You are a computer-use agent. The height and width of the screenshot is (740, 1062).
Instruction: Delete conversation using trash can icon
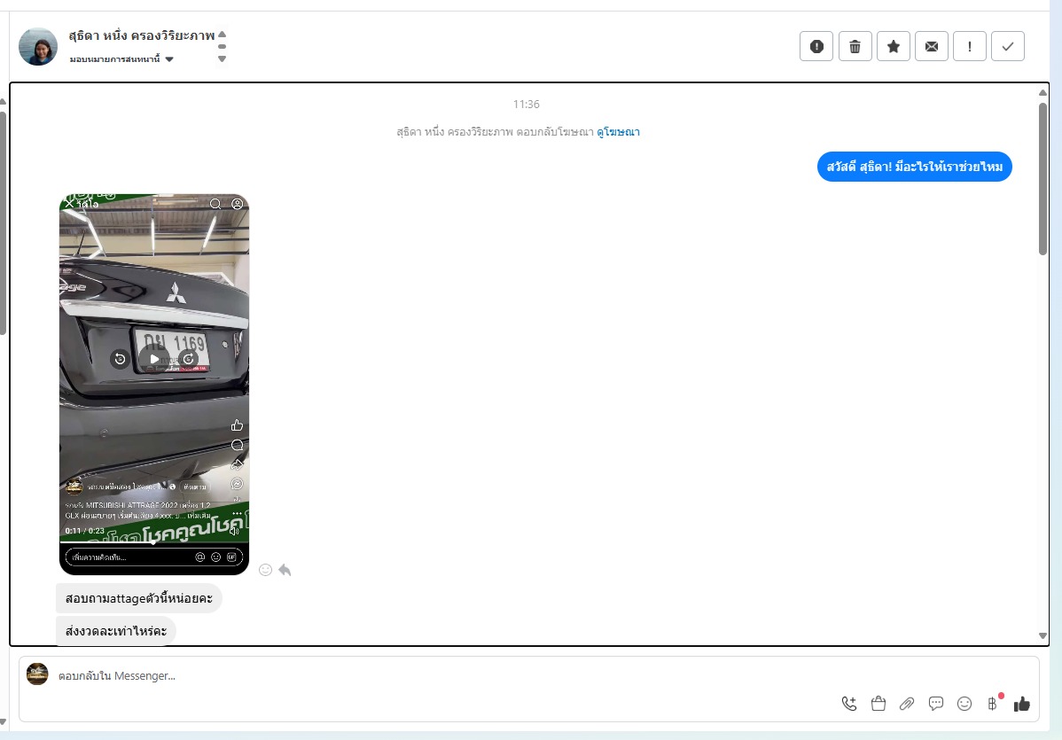click(x=855, y=47)
